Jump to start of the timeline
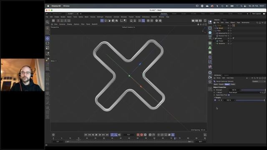Image resolution: width=267 pixels, height=150 pixels. pos(86,135)
